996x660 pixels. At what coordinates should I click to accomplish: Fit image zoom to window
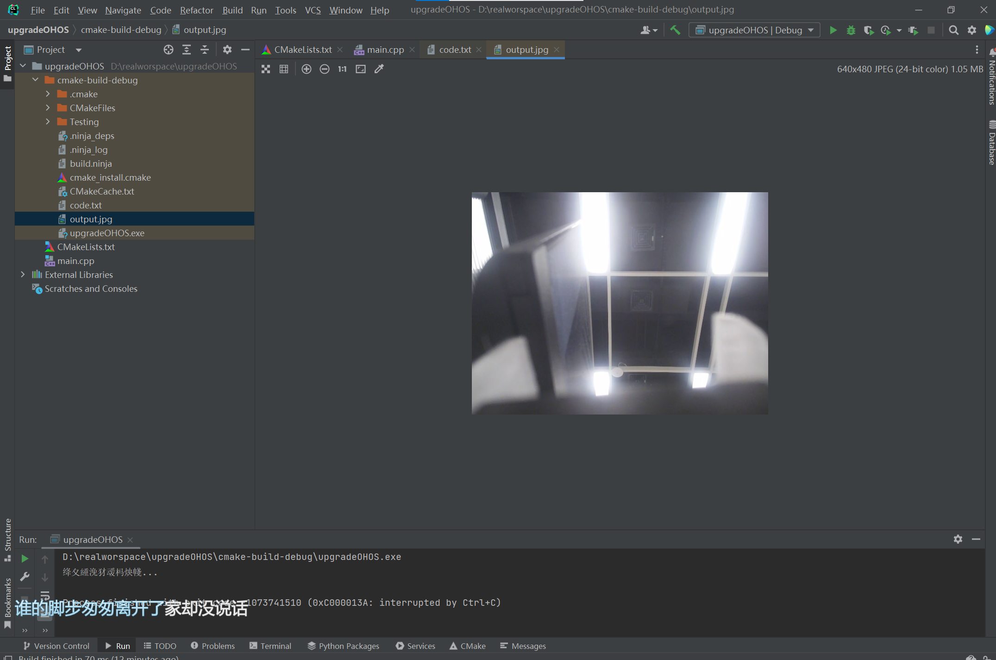coord(361,69)
